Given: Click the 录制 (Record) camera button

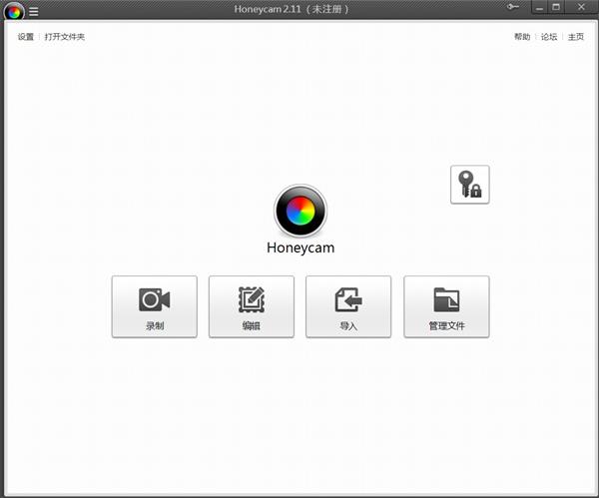Looking at the screenshot, I should [154, 306].
